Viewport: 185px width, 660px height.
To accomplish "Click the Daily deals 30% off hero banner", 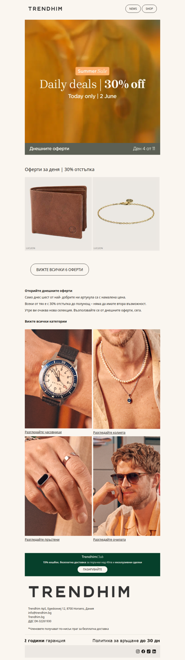I will coord(92,87).
